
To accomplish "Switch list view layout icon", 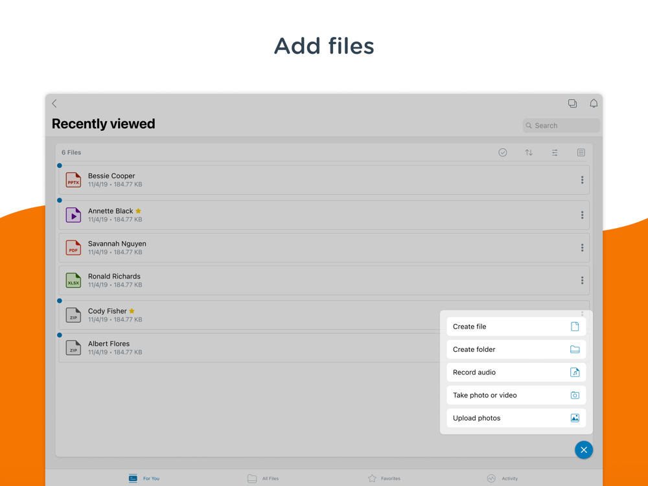I will coord(581,152).
